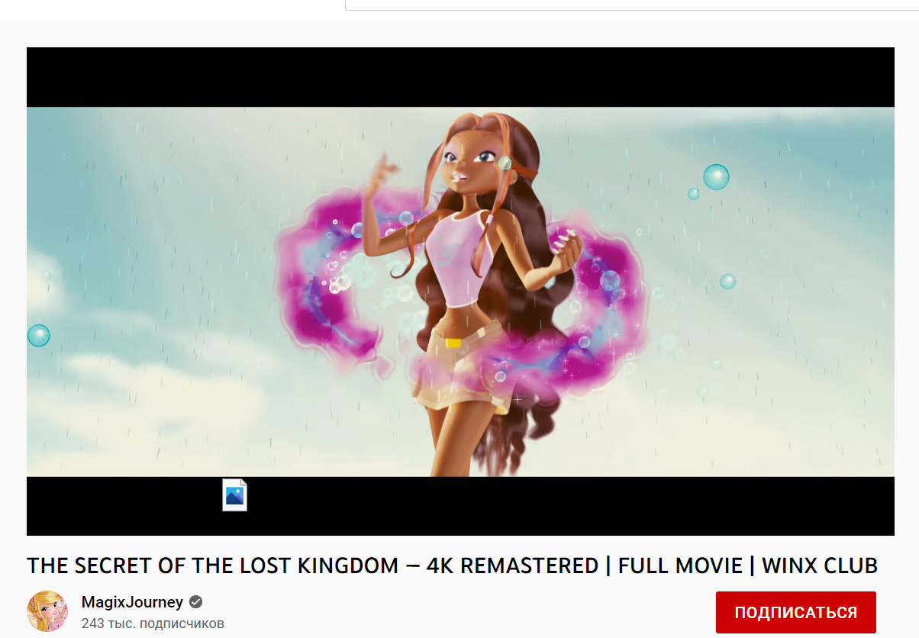Click the small bubble near the character's forehead
The image size is (919, 638).
click(x=505, y=163)
